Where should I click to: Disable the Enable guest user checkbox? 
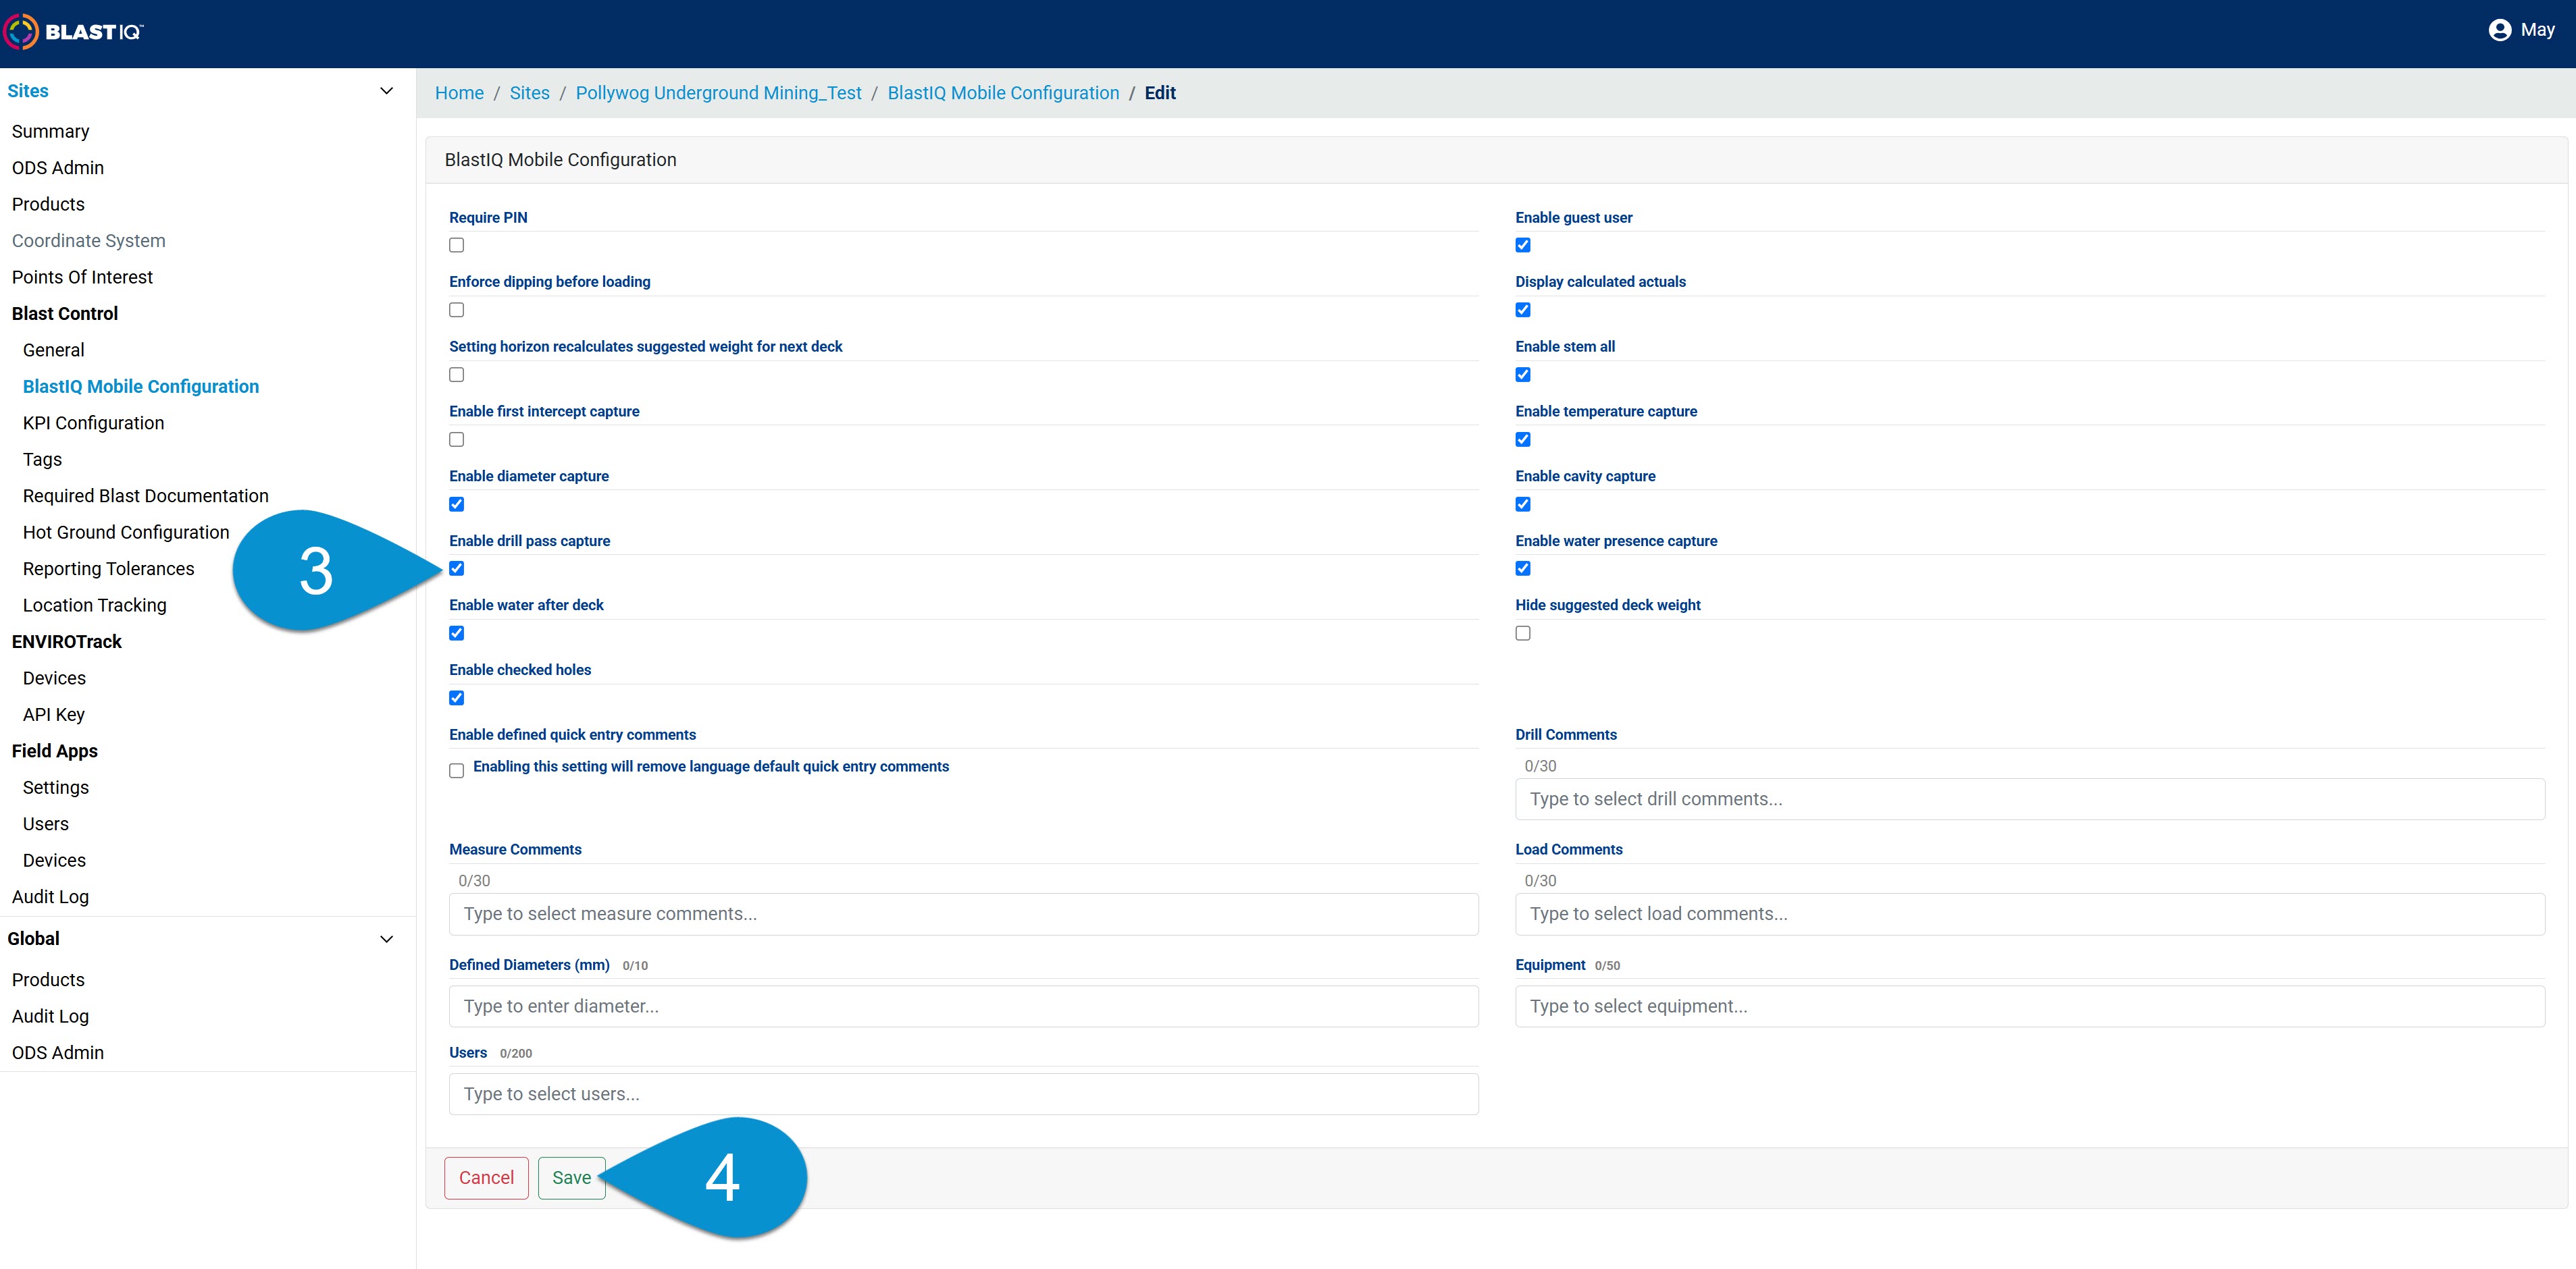pyautogui.click(x=1523, y=245)
